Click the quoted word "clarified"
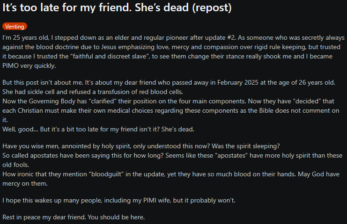The width and height of the screenshot is (347, 224). 102,101
